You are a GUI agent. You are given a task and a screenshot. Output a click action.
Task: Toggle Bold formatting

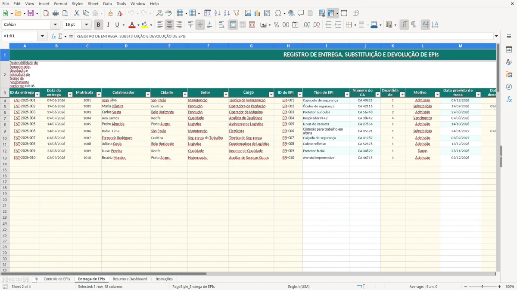pyautogui.click(x=98, y=25)
